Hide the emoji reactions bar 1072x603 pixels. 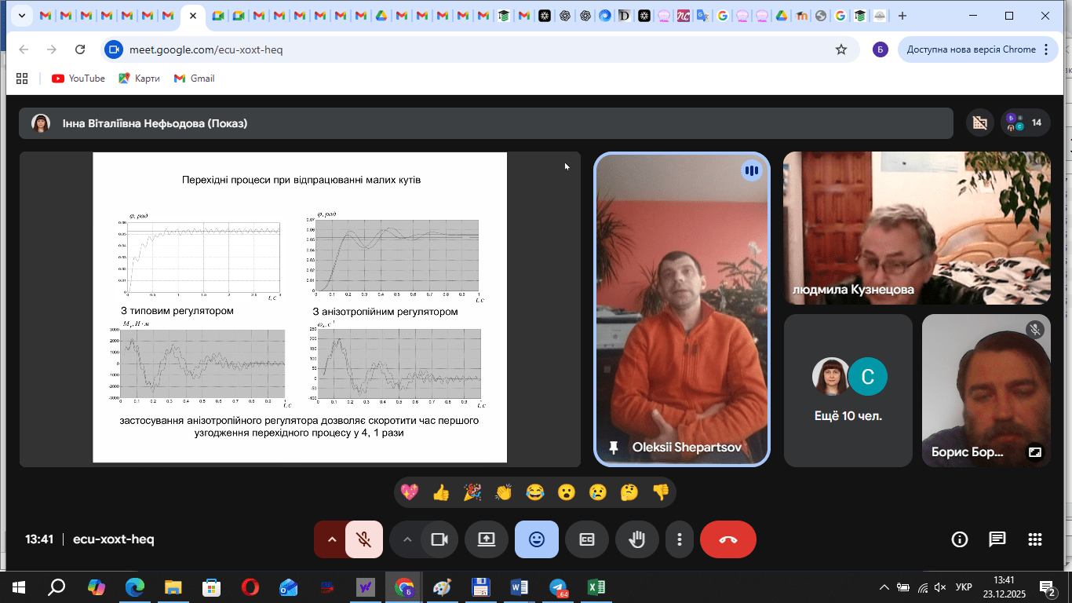coord(537,539)
